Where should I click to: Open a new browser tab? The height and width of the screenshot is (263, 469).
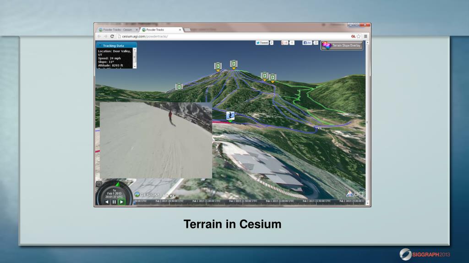tap(187, 30)
